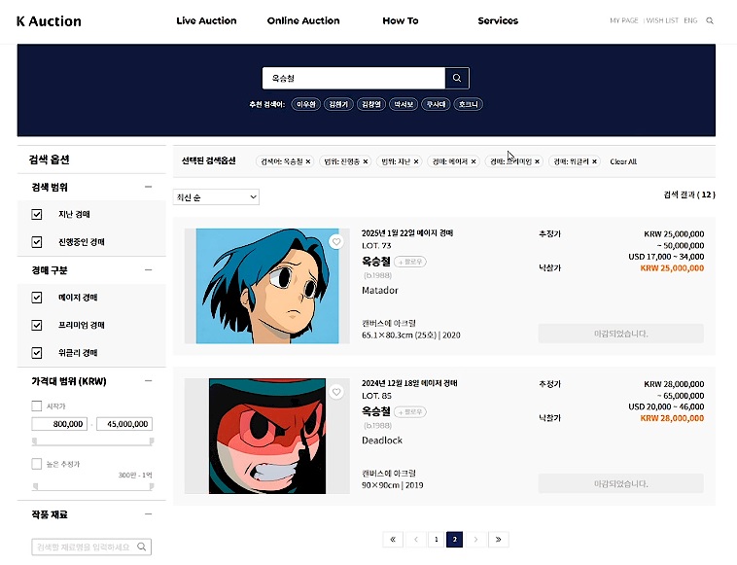Check the 높은 추정가 checkbox
The width and height of the screenshot is (737, 565).
coord(37,464)
